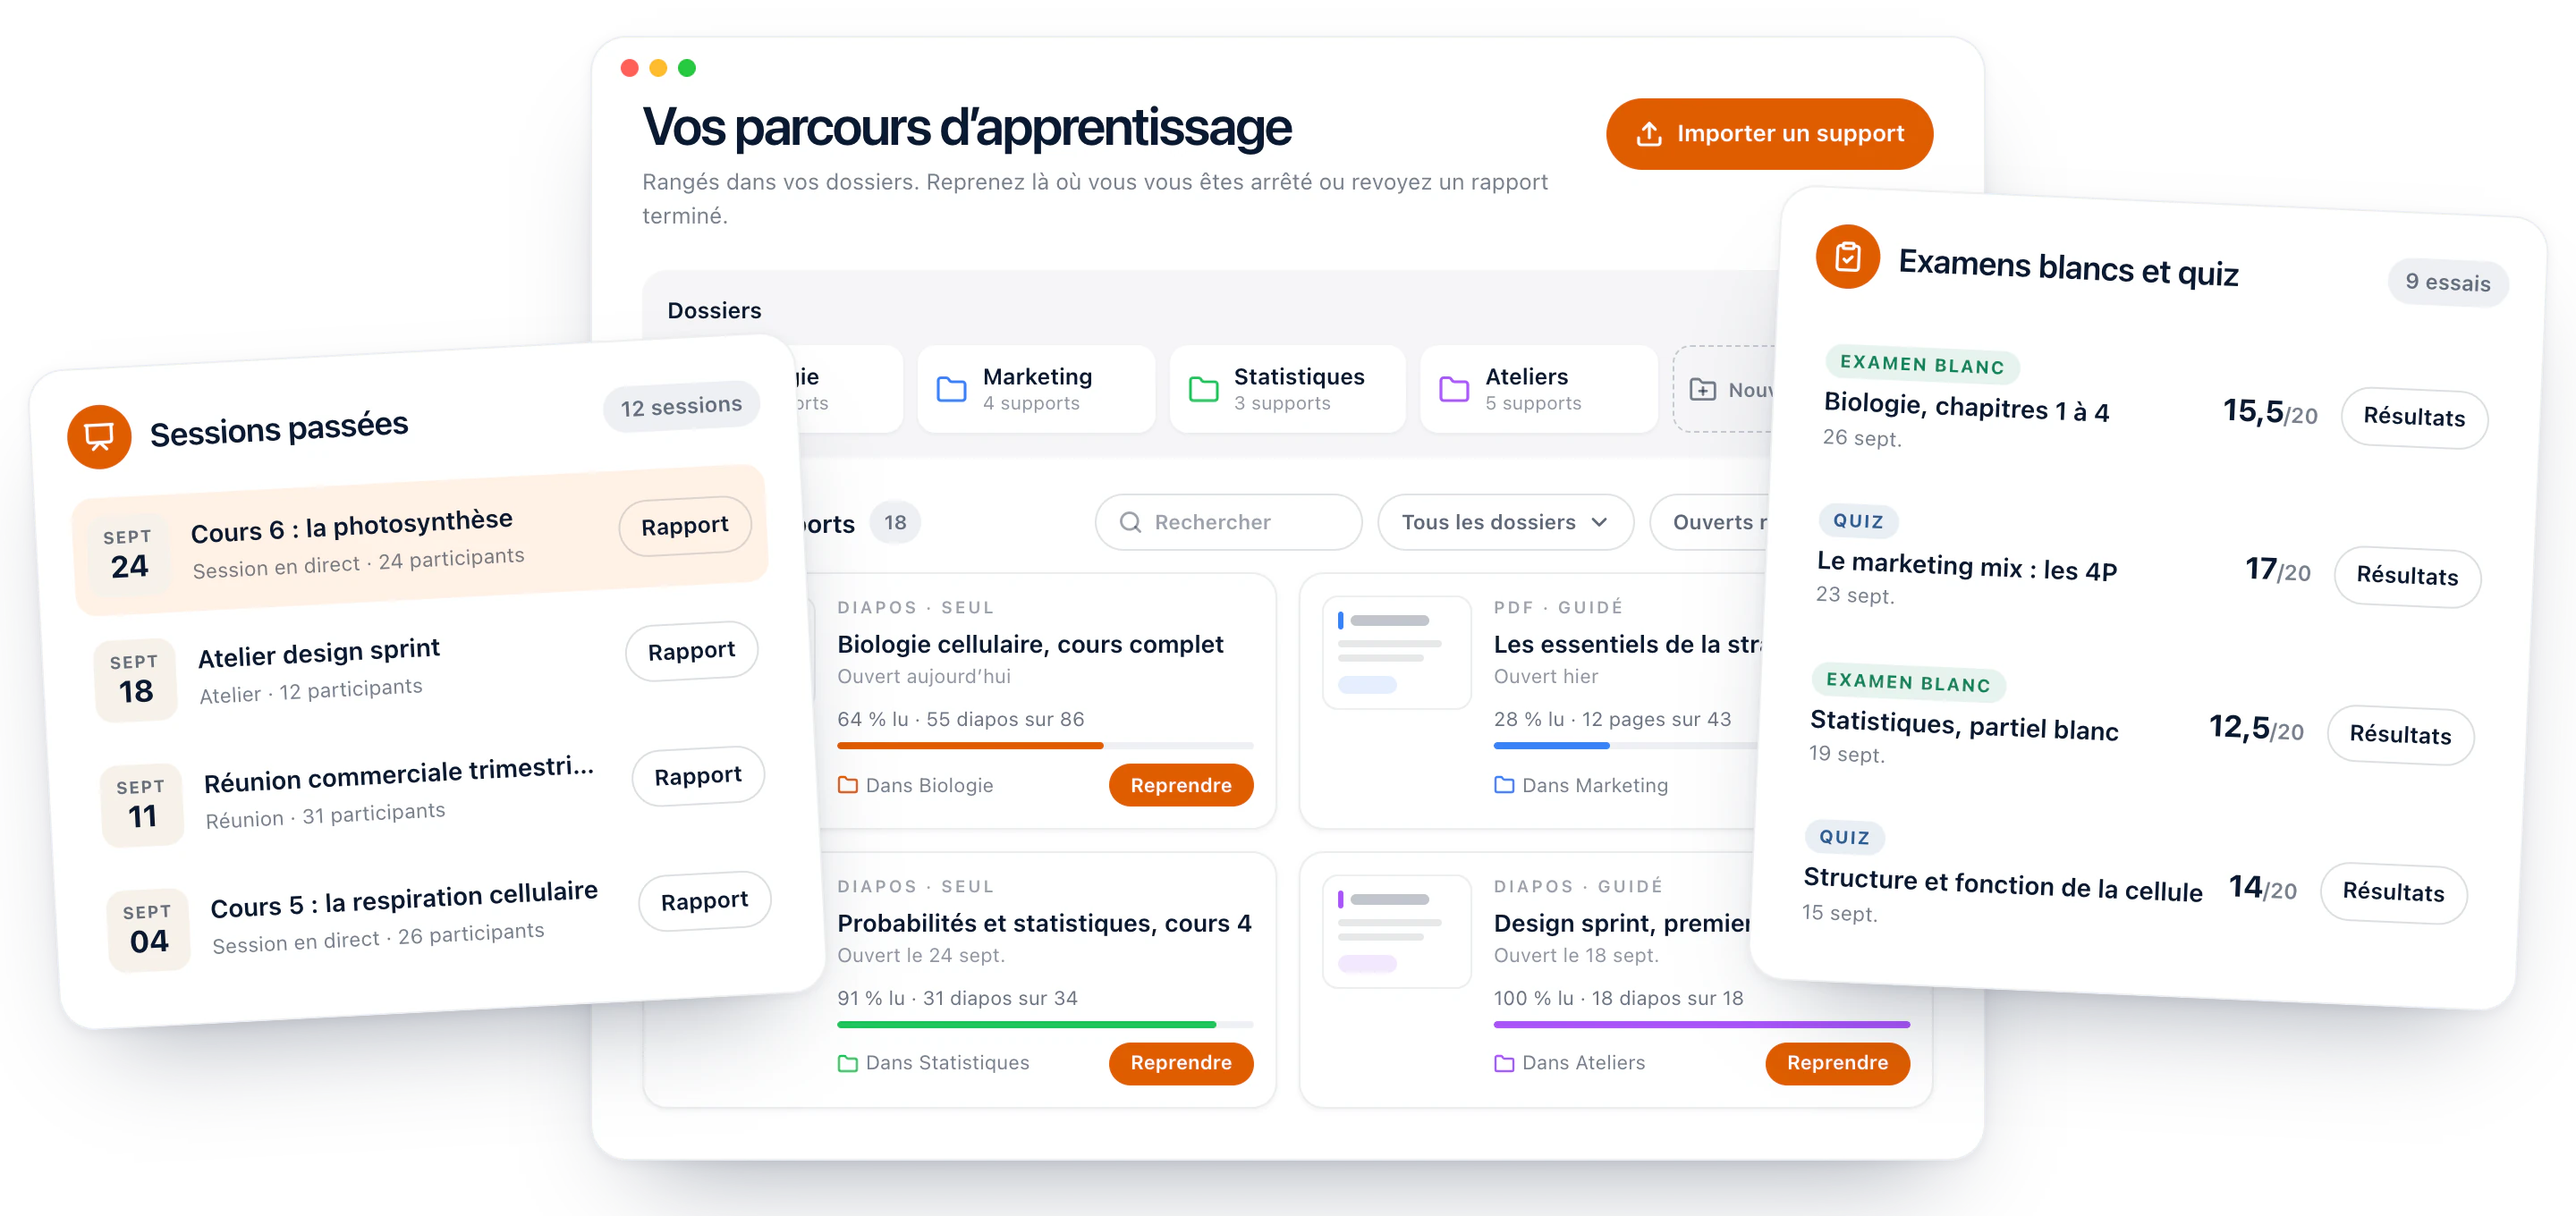Click the Probabilités et statistiques, cours 4 title
The image size is (2576, 1216).
click(x=1044, y=923)
